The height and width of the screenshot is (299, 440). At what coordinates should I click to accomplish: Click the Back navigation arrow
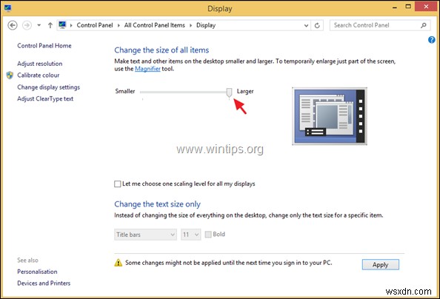[x=13, y=25]
